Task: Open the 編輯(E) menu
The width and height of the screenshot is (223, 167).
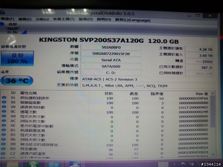Action: pos(25,19)
